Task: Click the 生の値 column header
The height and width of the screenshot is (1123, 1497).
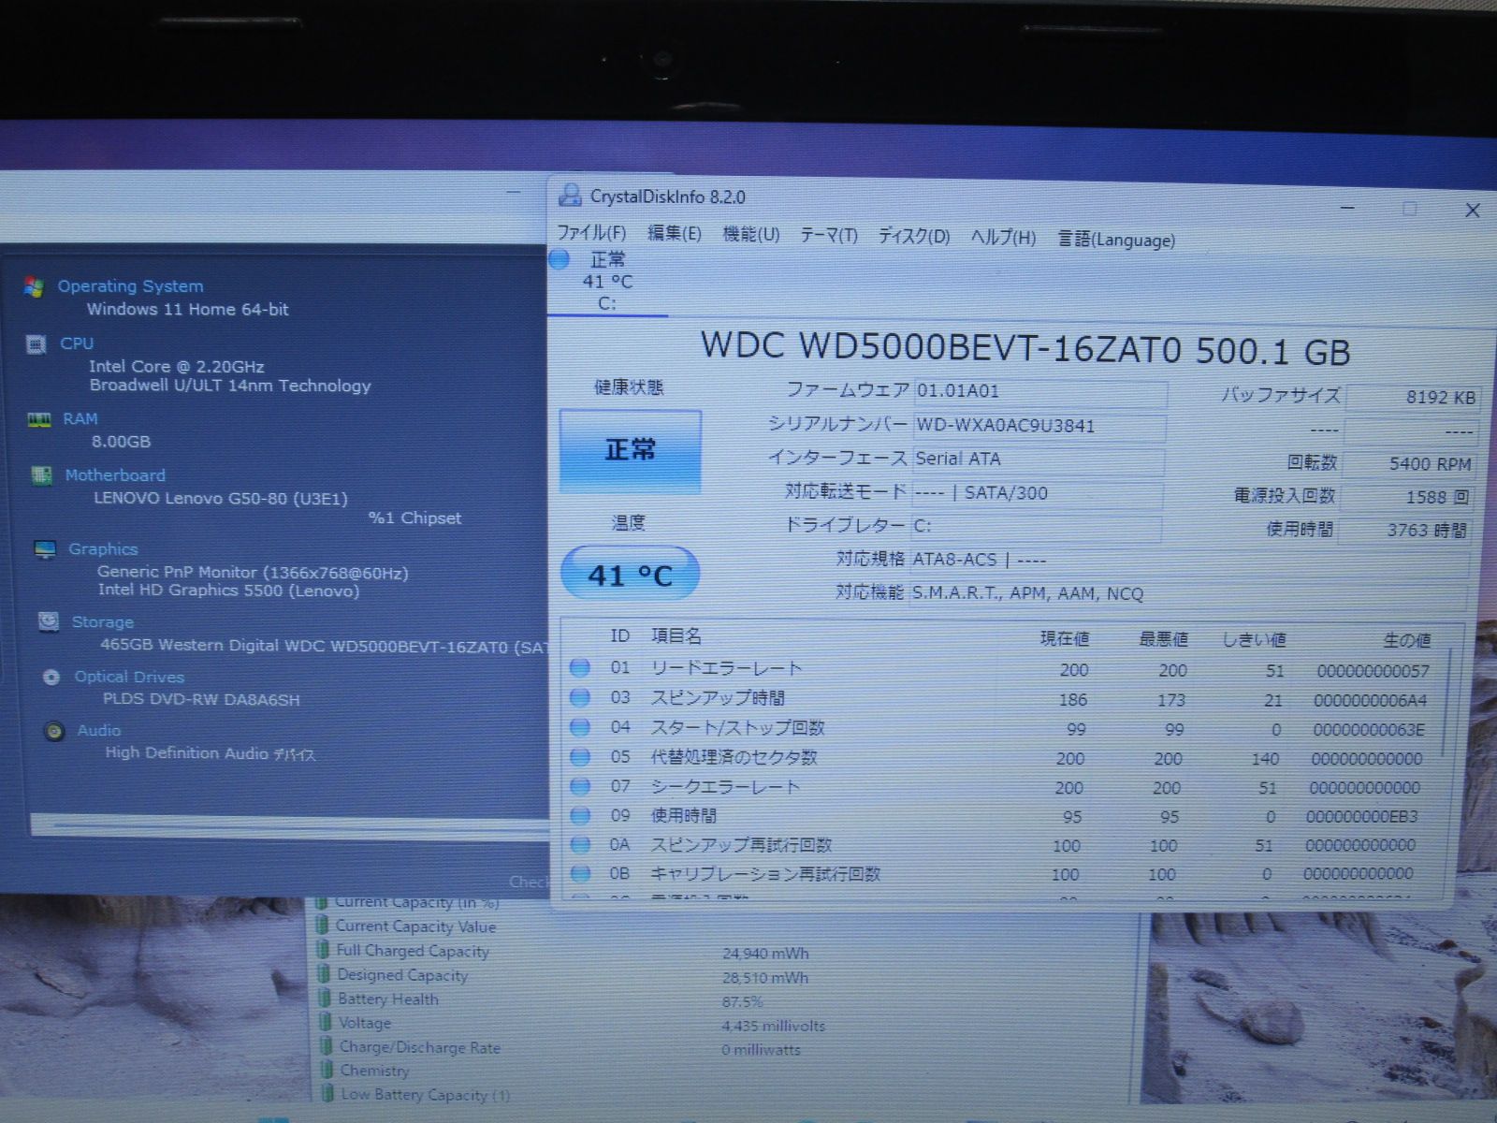Action: tap(1407, 641)
